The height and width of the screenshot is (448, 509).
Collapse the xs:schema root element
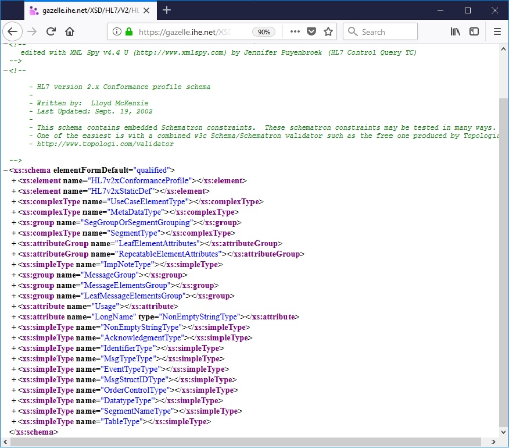[x=5, y=170]
